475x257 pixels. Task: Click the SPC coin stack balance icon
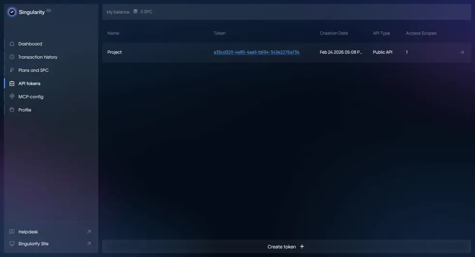tap(136, 12)
